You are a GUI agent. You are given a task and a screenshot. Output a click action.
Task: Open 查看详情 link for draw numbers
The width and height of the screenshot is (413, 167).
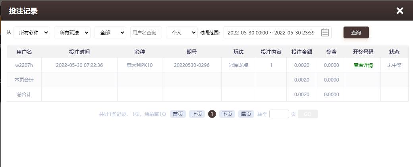coord(363,65)
